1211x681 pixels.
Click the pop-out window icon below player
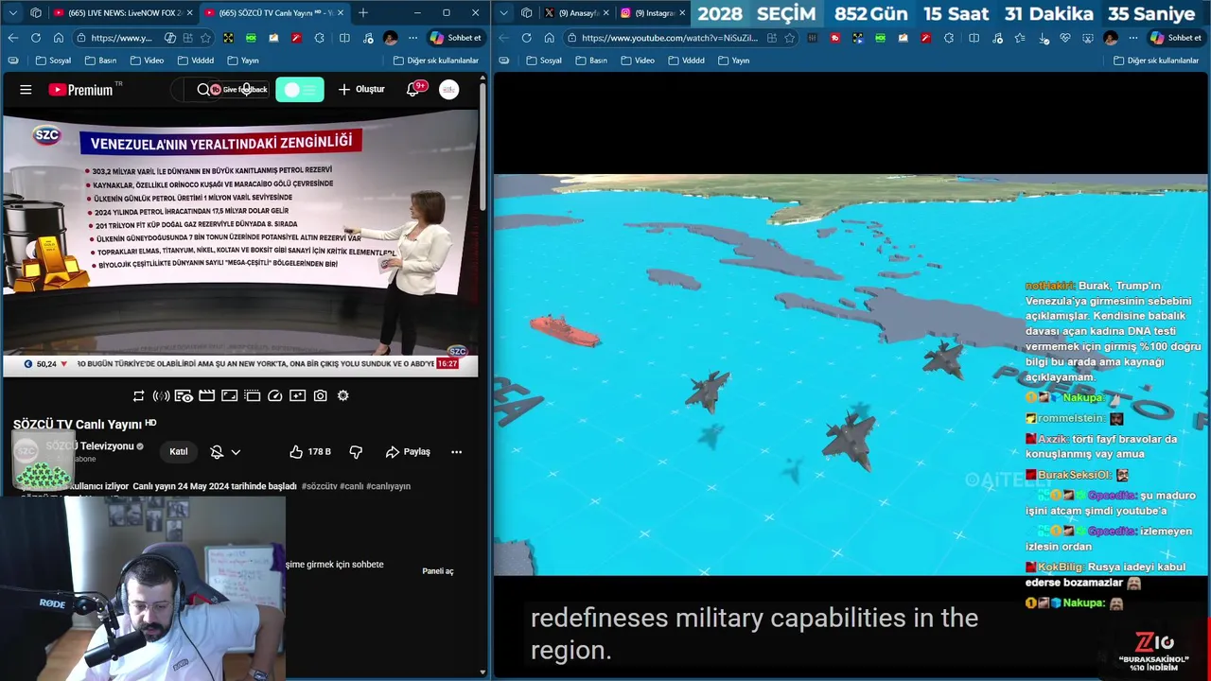(252, 395)
